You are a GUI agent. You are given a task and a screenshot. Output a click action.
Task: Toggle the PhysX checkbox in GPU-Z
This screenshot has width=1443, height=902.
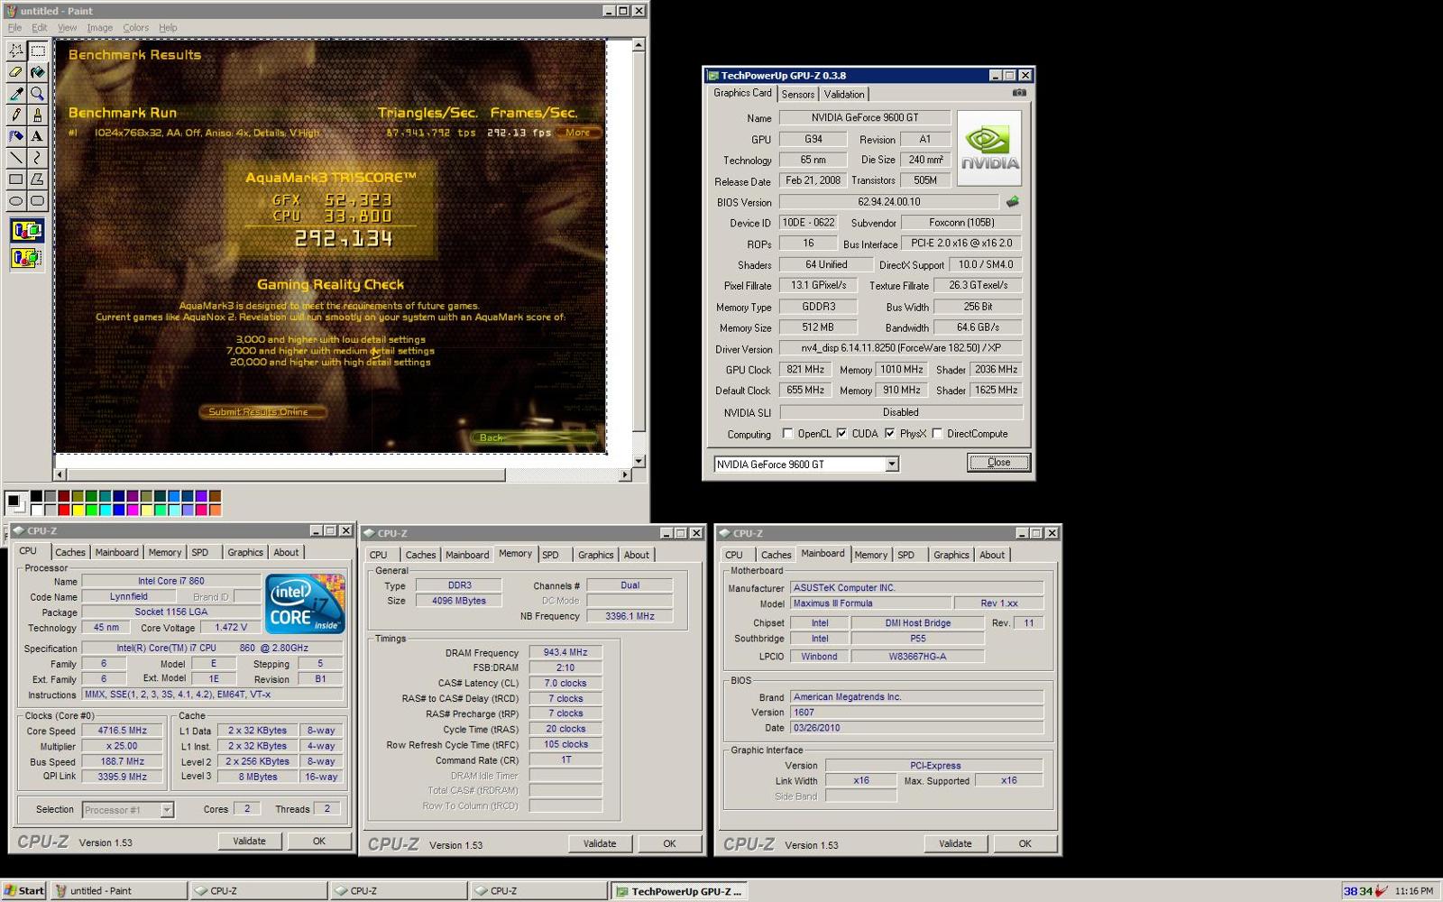point(889,434)
